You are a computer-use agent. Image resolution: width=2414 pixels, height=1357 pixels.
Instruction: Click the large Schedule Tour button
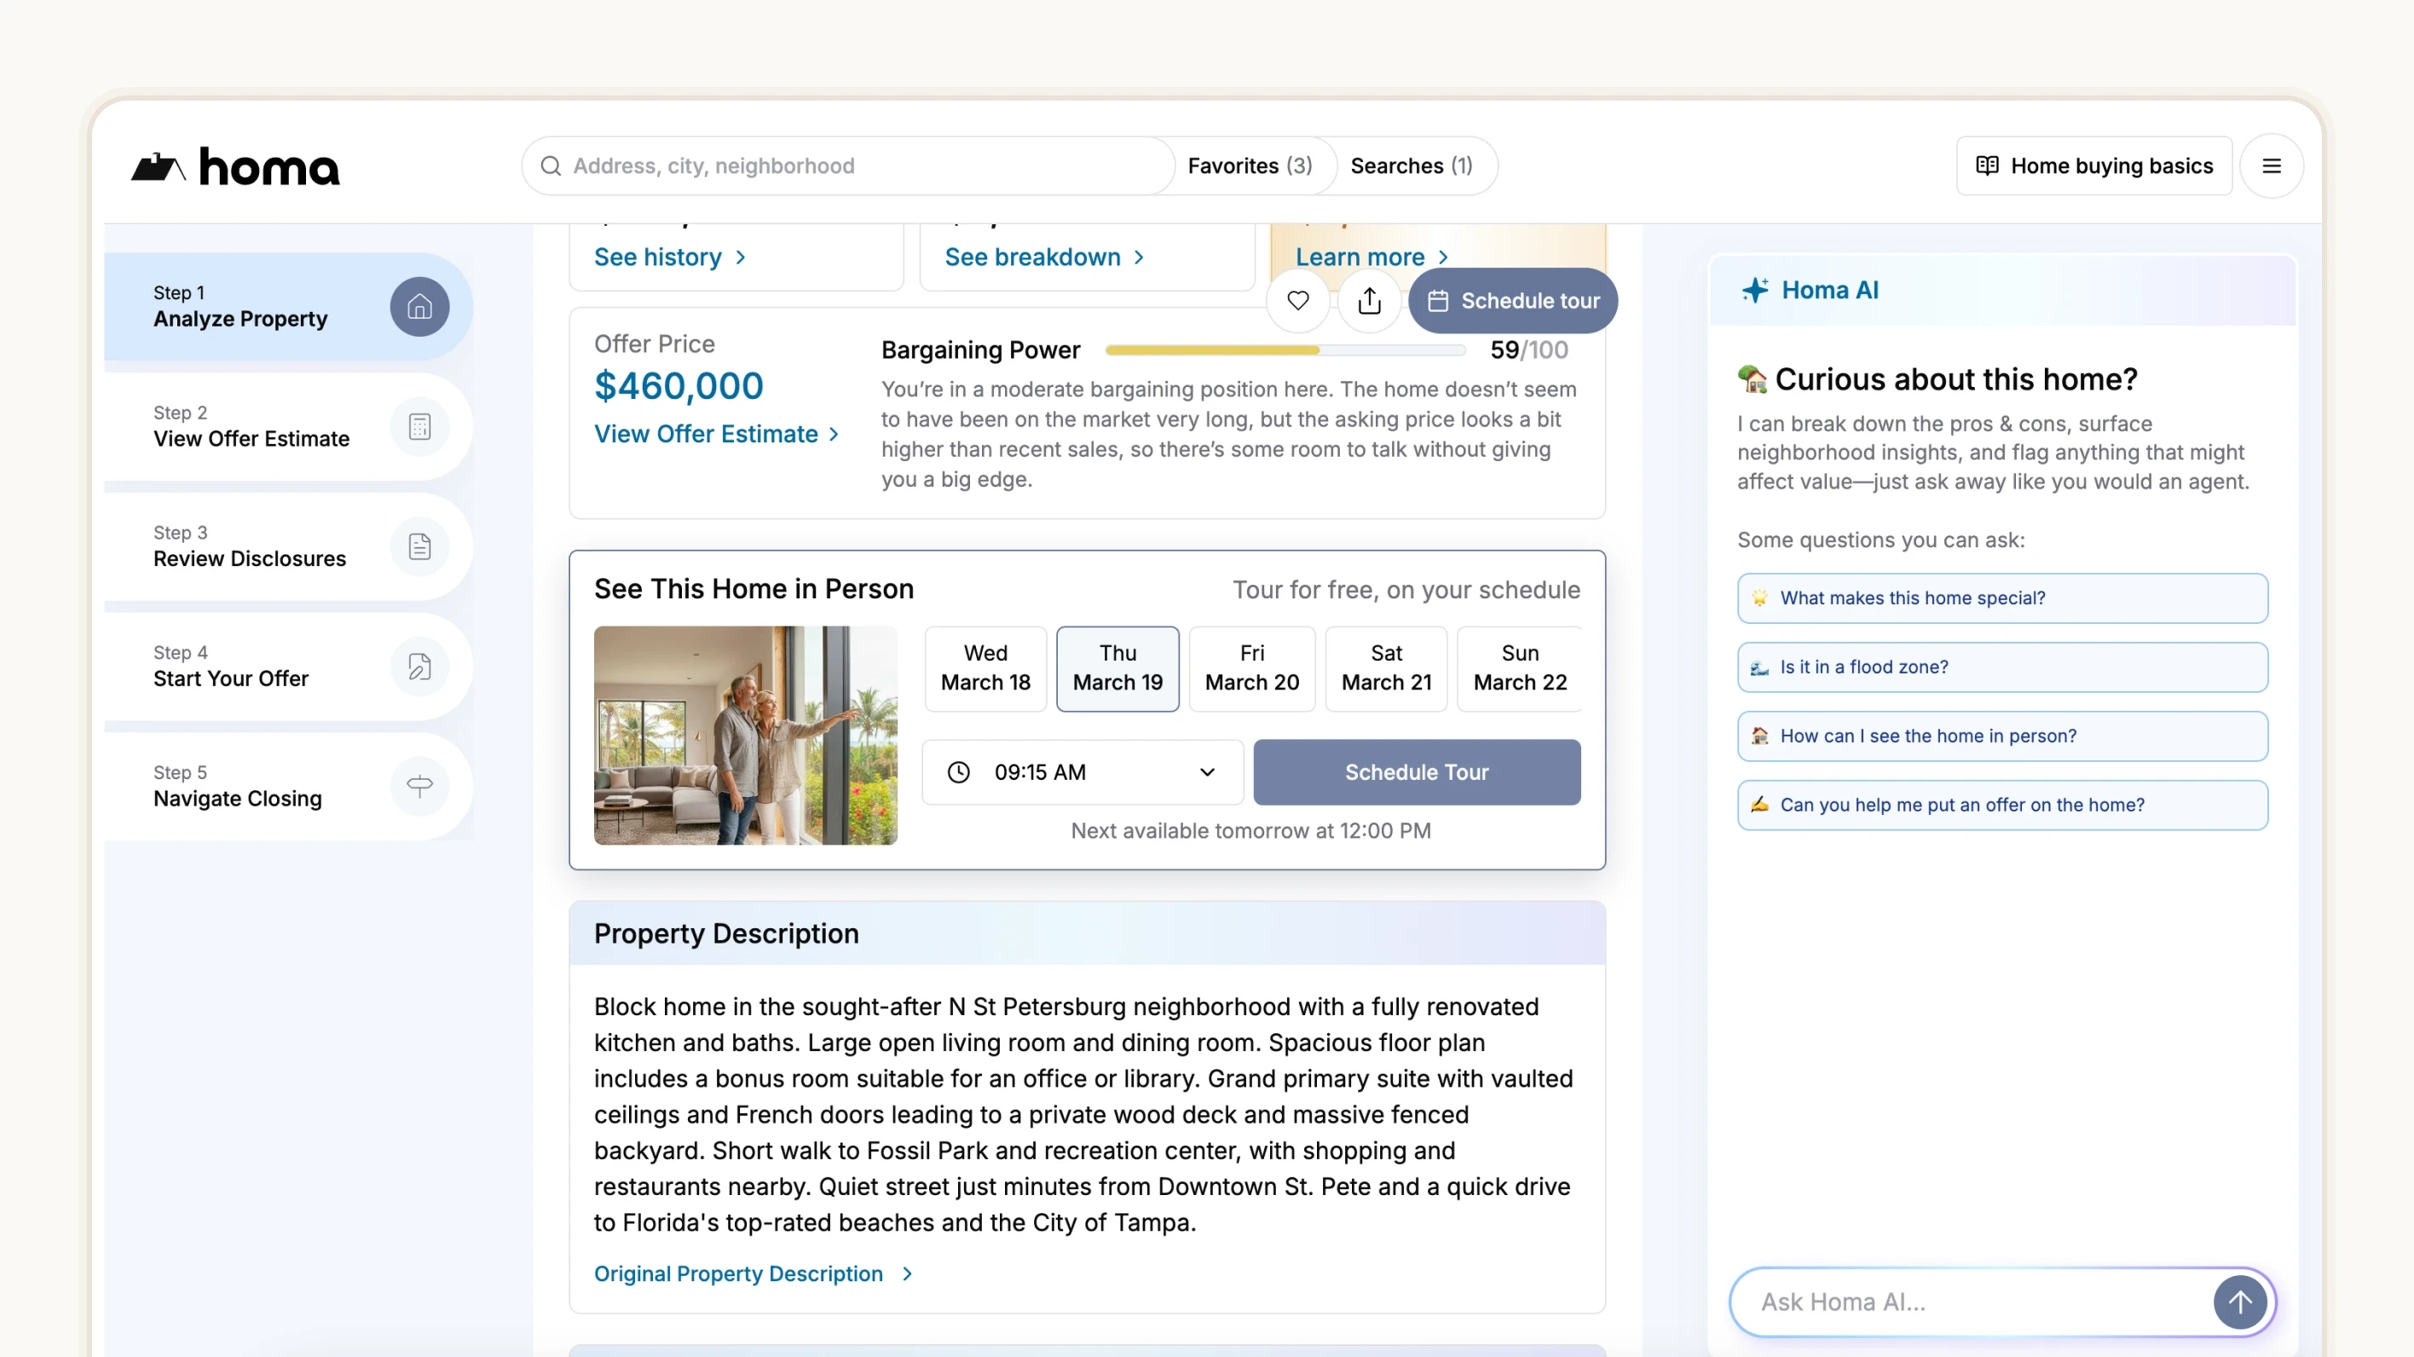(x=1416, y=772)
